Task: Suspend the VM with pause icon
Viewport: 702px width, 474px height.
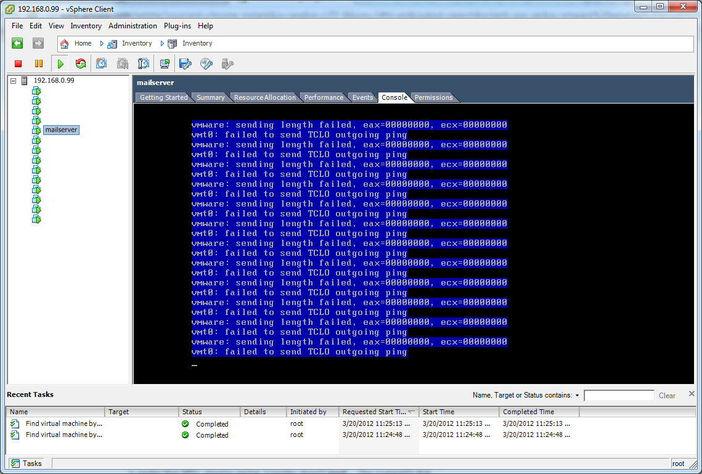Action: (39, 63)
